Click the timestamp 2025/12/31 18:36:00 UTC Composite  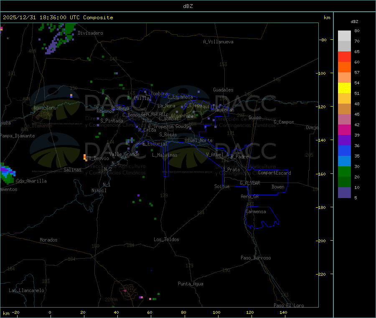58,18
